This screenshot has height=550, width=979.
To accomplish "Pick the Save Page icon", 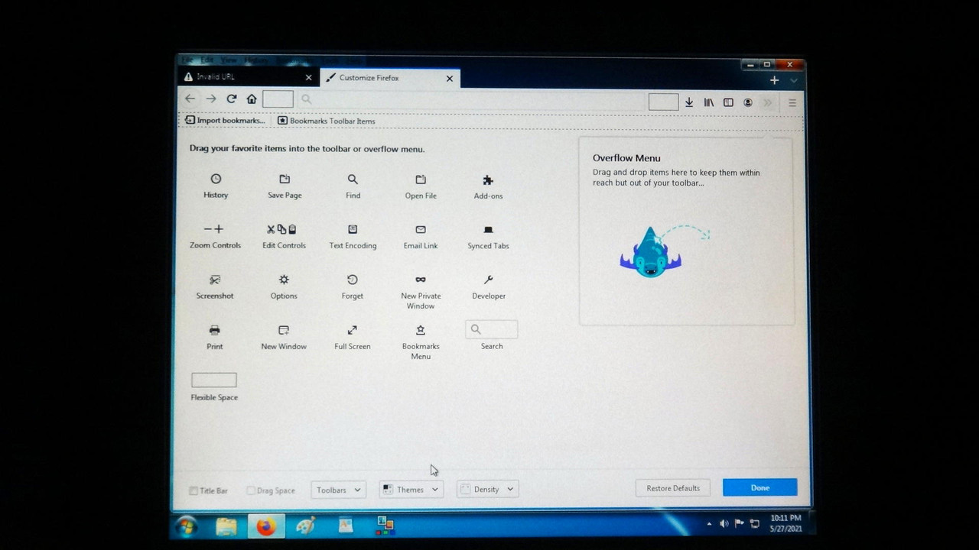I will pos(285,179).
